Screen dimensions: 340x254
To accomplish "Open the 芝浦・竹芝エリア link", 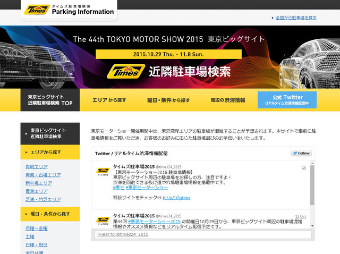I will (x=43, y=199).
